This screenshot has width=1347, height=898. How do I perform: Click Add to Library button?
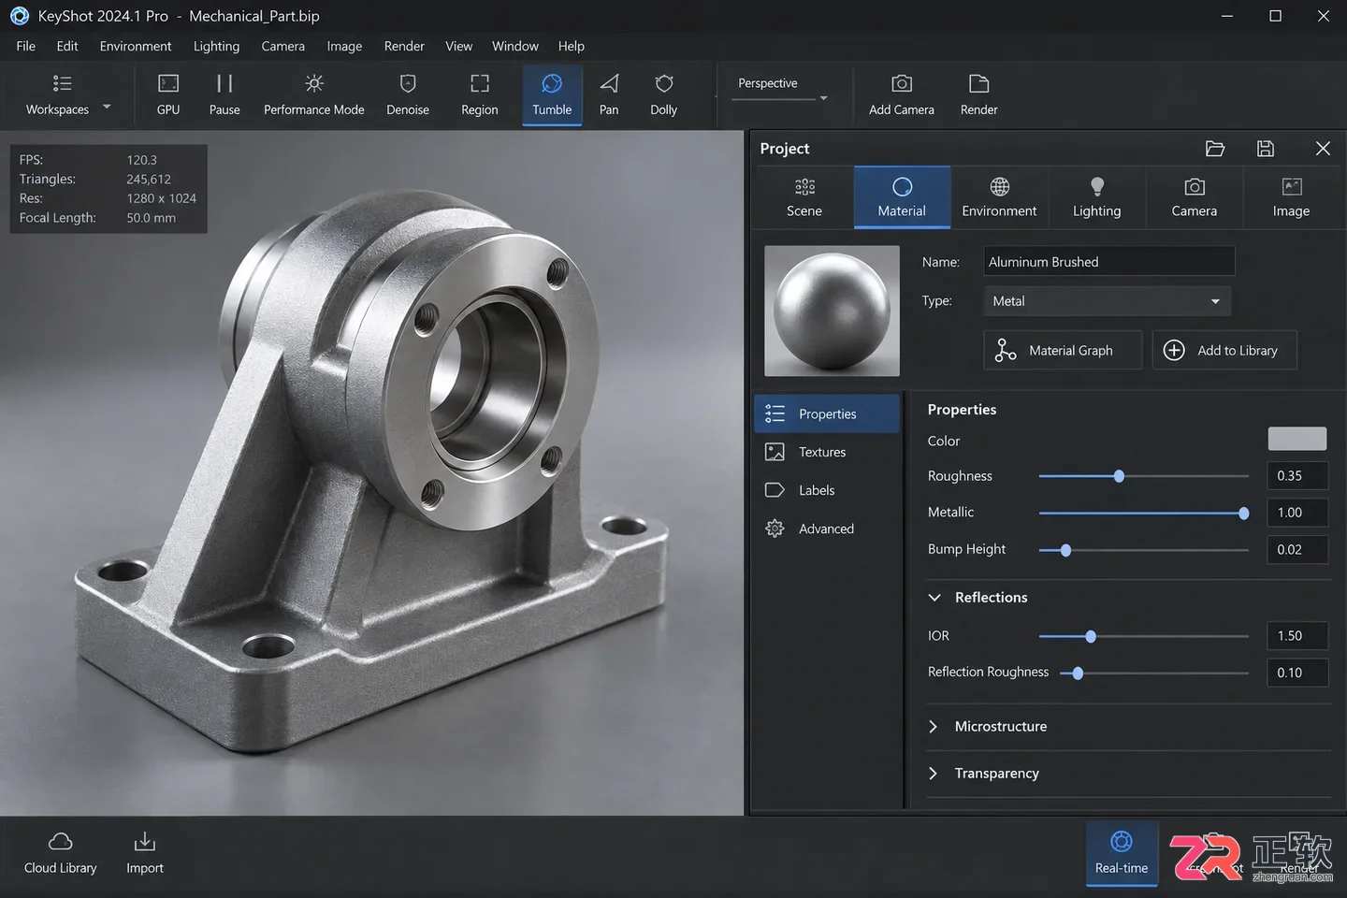pyautogui.click(x=1224, y=350)
